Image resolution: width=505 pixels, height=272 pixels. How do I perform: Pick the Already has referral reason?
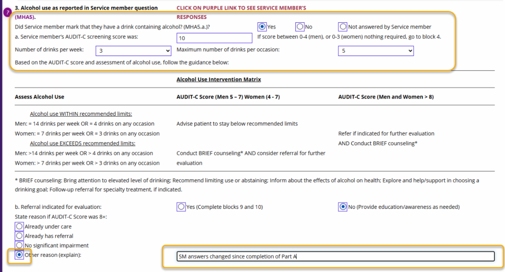19,236
